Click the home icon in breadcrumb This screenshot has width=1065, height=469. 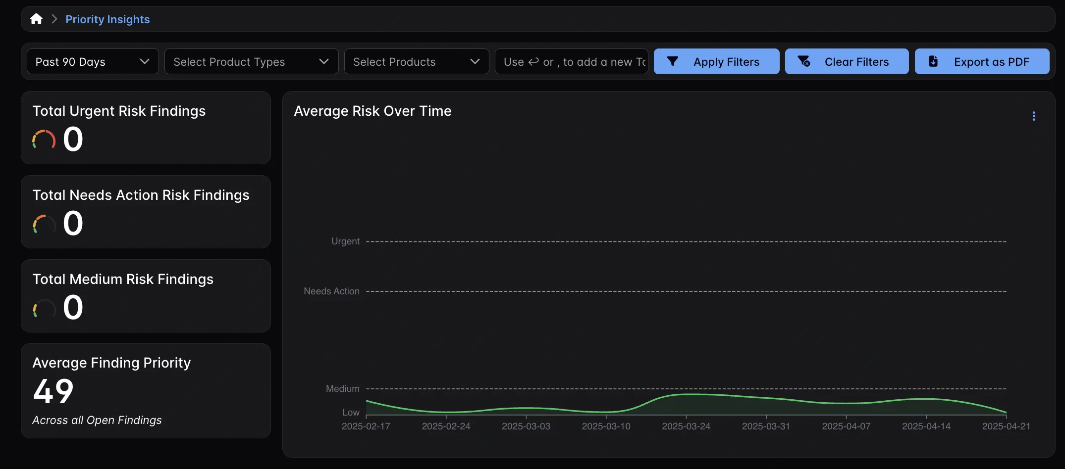click(x=36, y=19)
